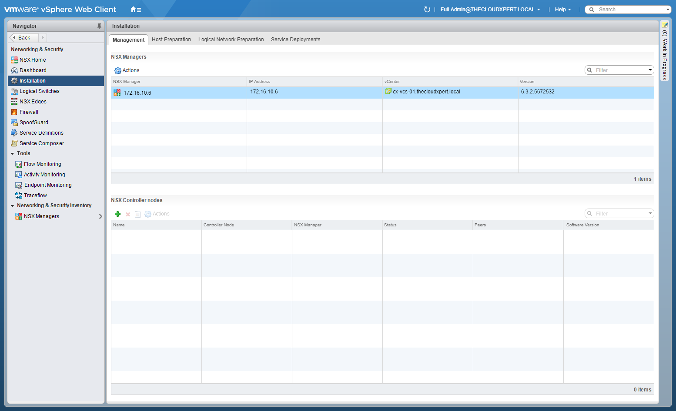Open the Full.Admin user dropdown
676x411 pixels.
490,10
